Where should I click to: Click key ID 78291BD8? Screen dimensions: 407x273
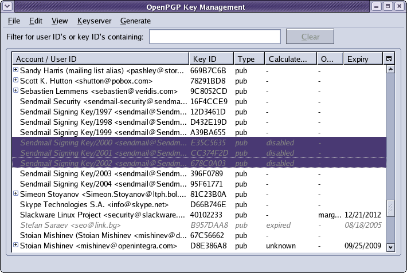(x=208, y=81)
